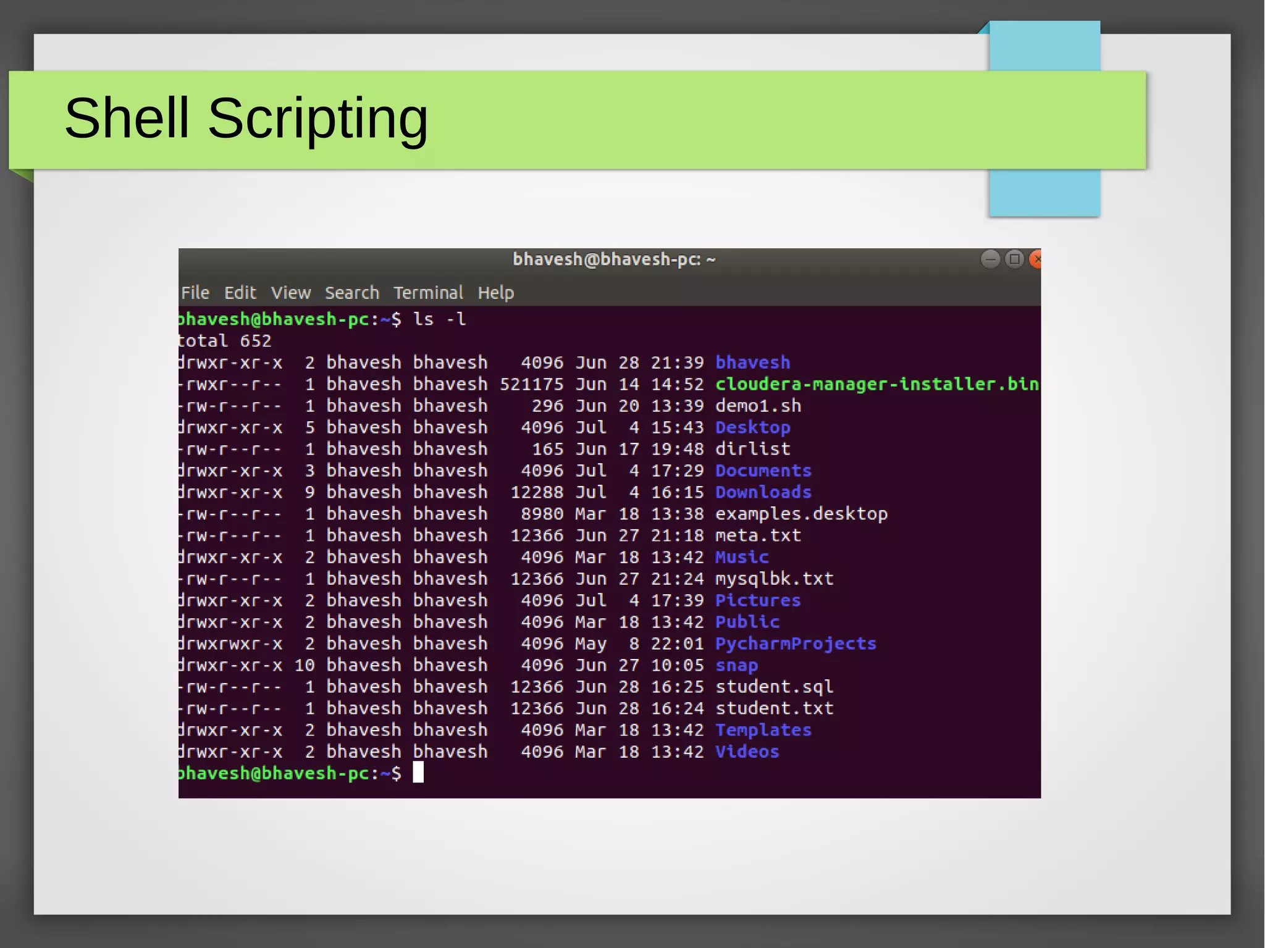Click the white terminal cursor block
This screenshot has width=1265, height=948.
point(418,773)
